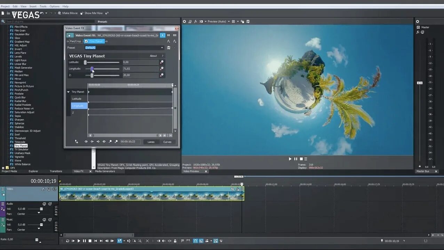Open the Video Preview settings gear icon
Screen dimensions: 444x250
[185, 22]
